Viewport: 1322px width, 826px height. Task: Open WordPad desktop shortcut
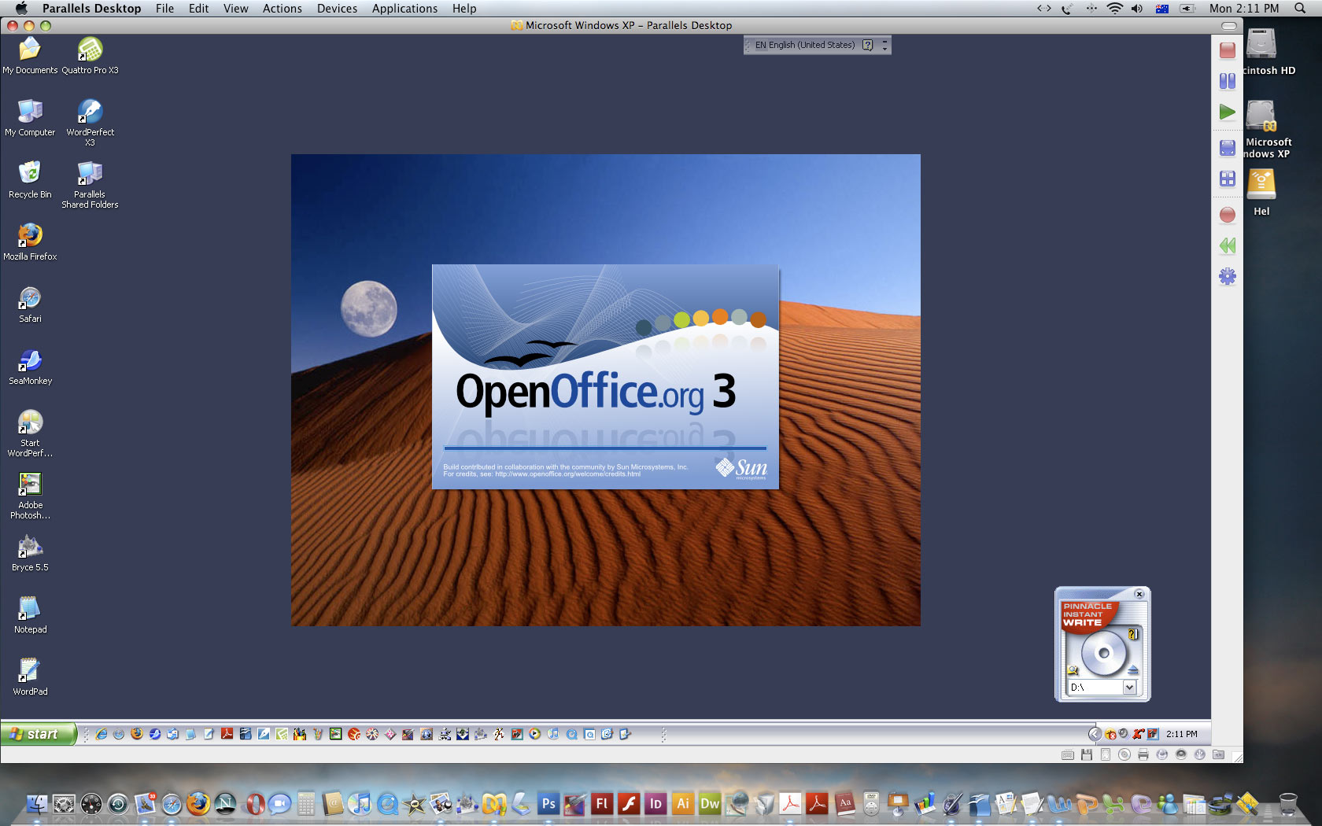click(30, 677)
